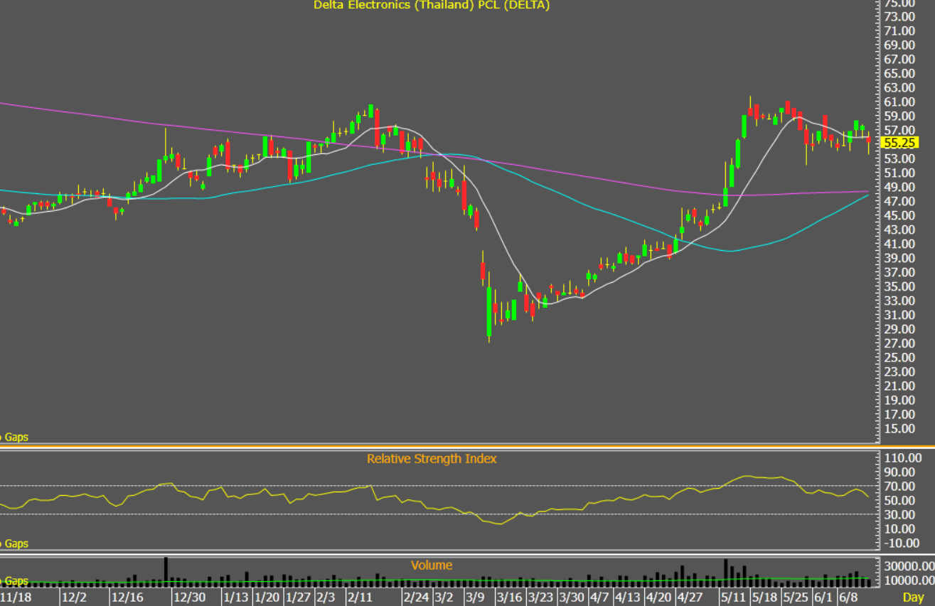Click the 3/2 date label
The image size is (935, 606).
[x=444, y=597]
